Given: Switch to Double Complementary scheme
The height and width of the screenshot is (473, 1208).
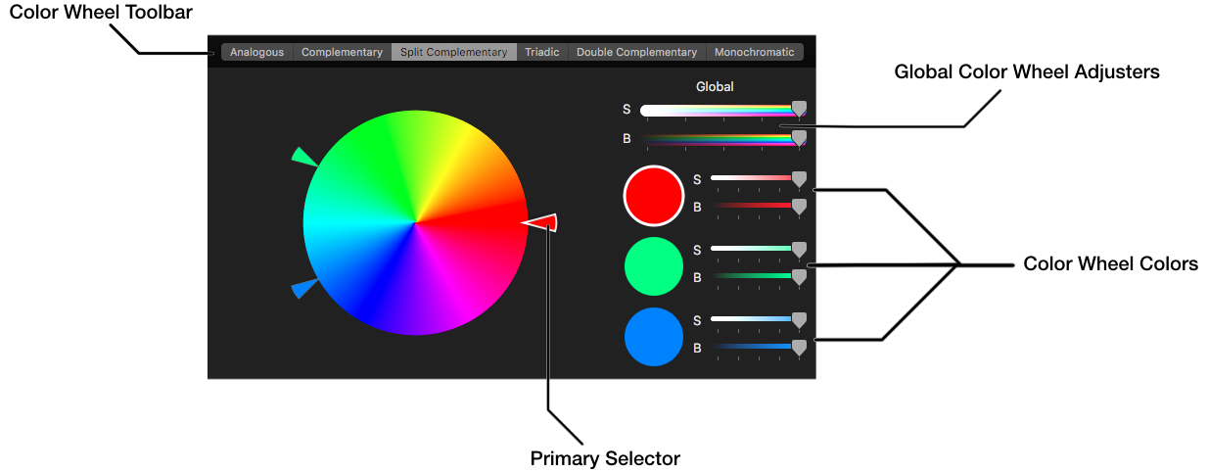Looking at the screenshot, I should coord(637,52).
